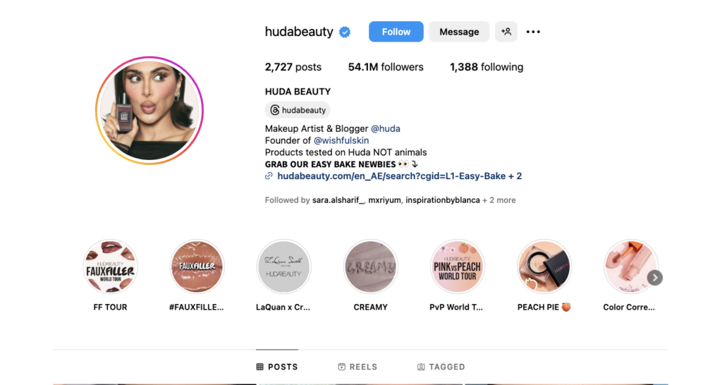
Task: Select the POSTS grid tab
Action: [x=277, y=367]
